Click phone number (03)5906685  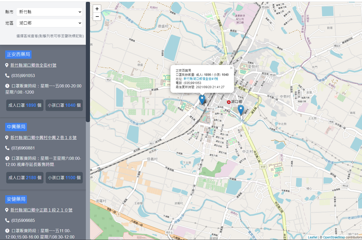click(23, 220)
